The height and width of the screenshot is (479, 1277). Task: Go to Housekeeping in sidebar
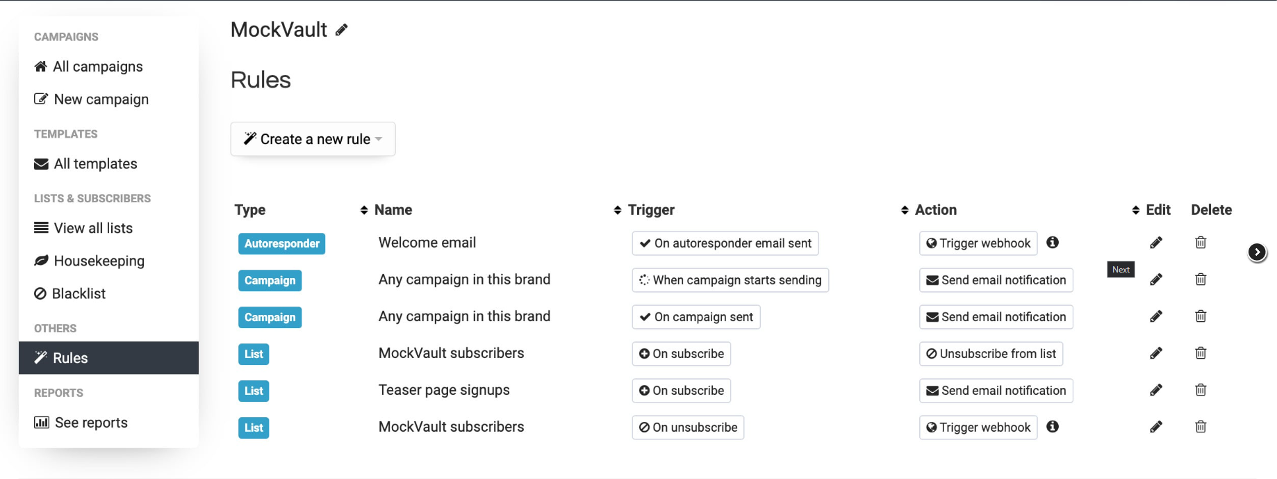[99, 261]
